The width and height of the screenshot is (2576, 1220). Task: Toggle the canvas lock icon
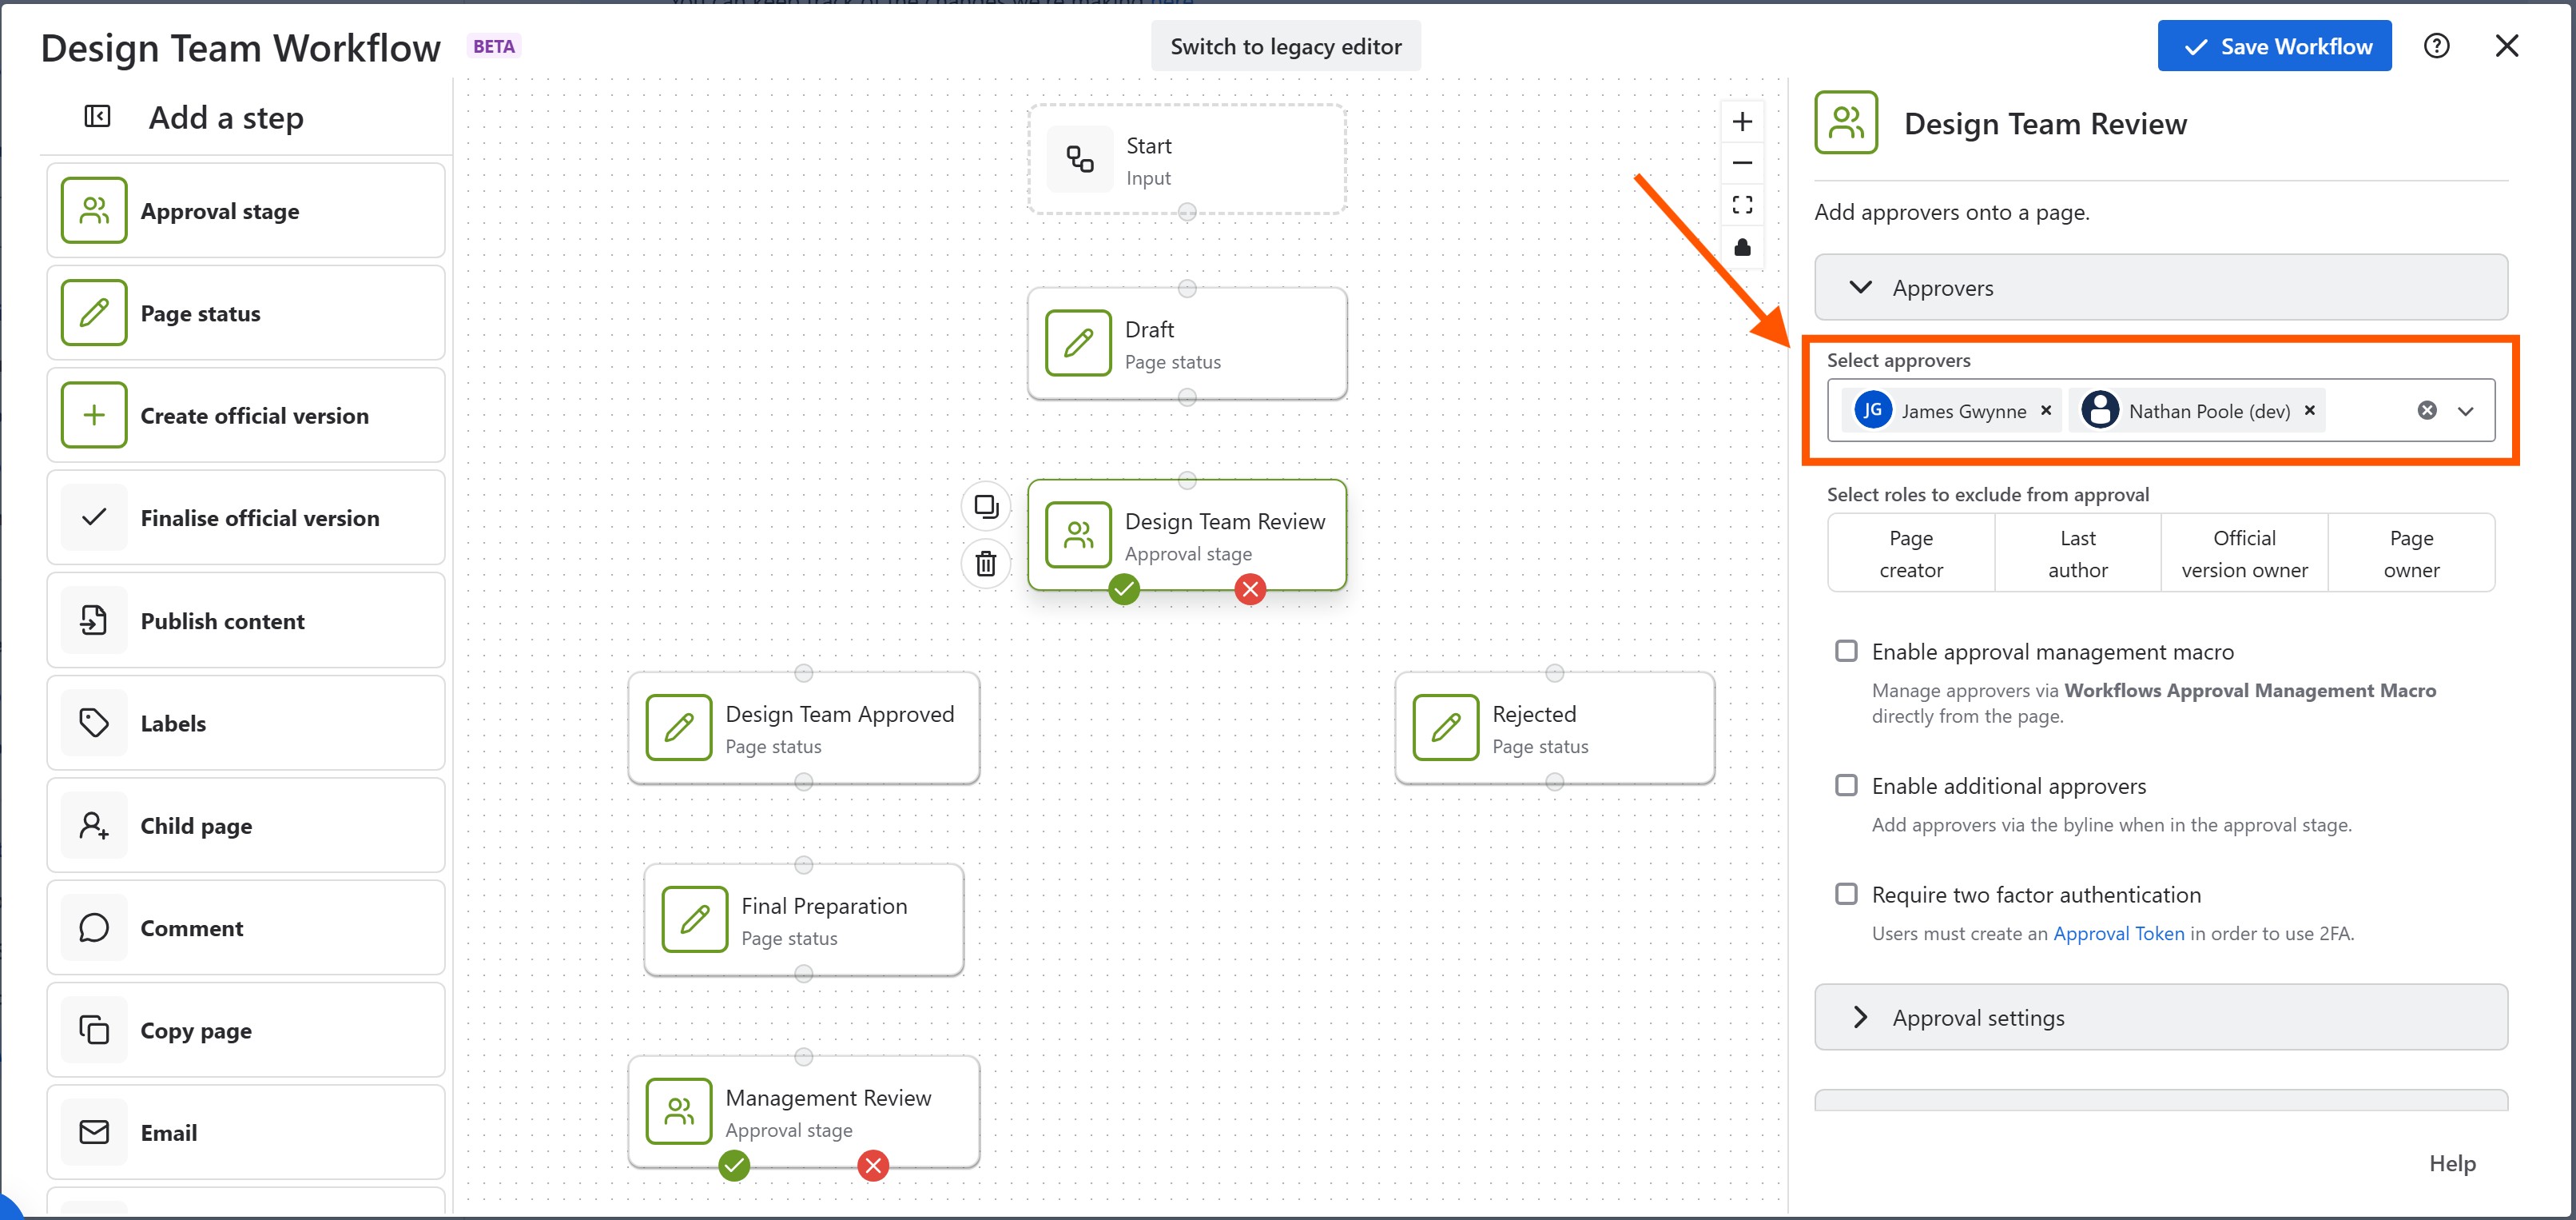point(1742,247)
